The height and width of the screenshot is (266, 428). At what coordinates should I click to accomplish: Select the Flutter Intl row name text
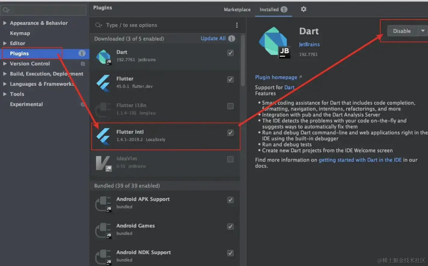pyautogui.click(x=130, y=132)
